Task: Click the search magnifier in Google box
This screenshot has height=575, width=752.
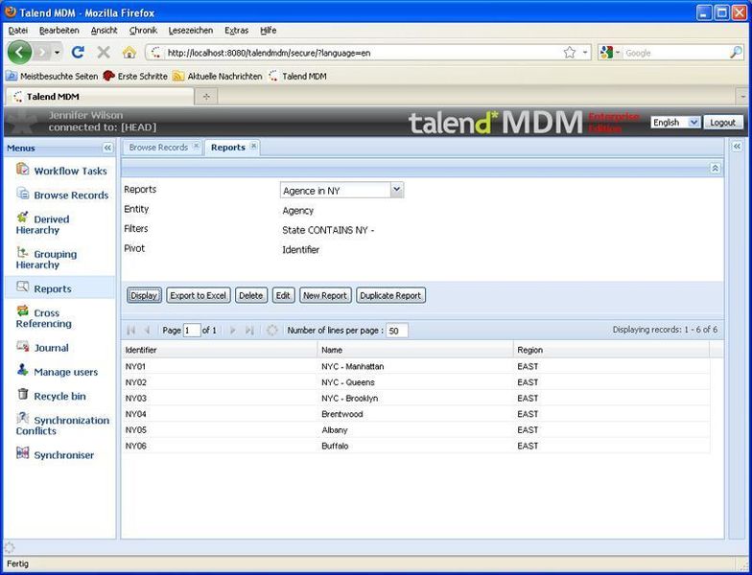Action: pyautogui.click(x=737, y=52)
